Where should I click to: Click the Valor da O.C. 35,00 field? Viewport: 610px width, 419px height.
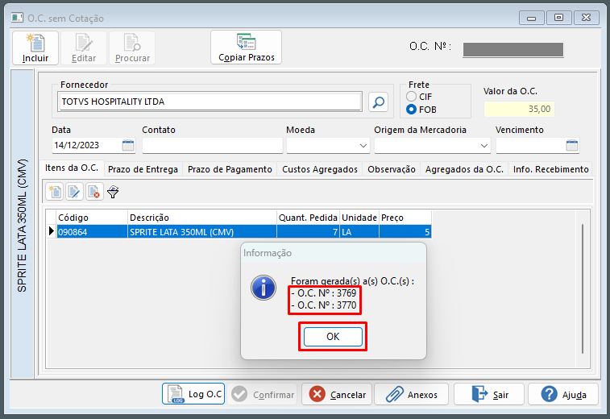tap(519, 109)
